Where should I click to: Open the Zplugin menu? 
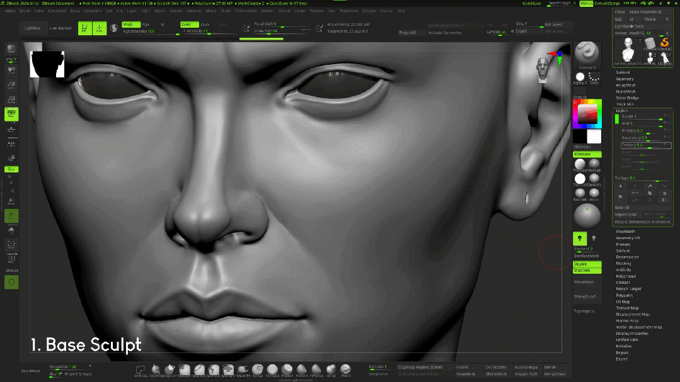coord(369,11)
